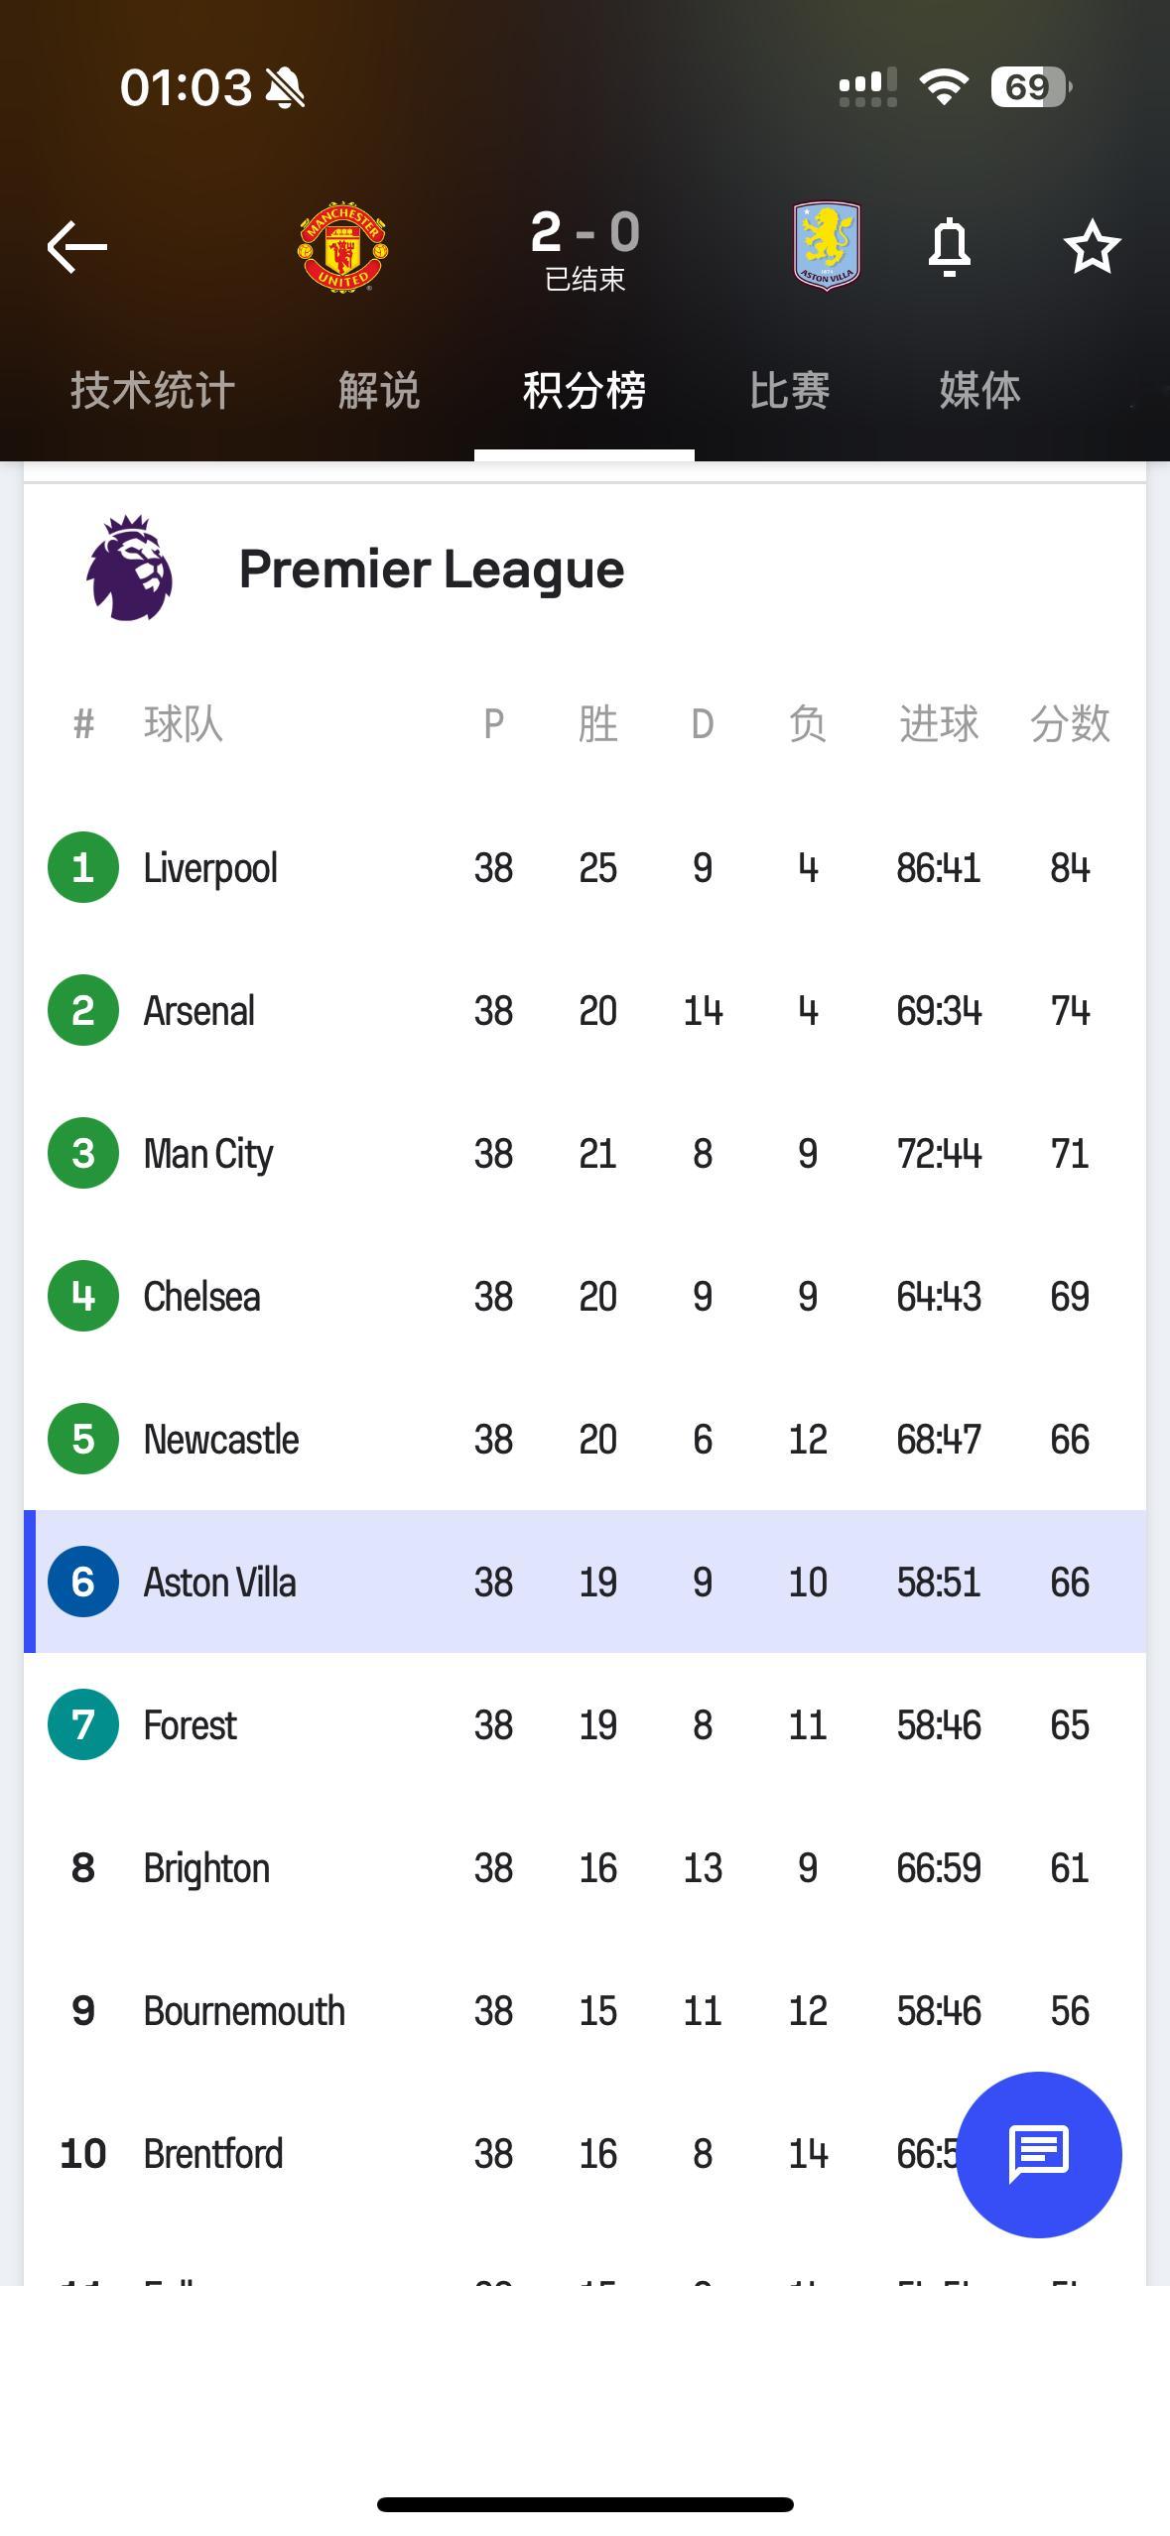Tap Man City rank badge 3
This screenshot has height=2536, width=1170.
point(83,1153)
